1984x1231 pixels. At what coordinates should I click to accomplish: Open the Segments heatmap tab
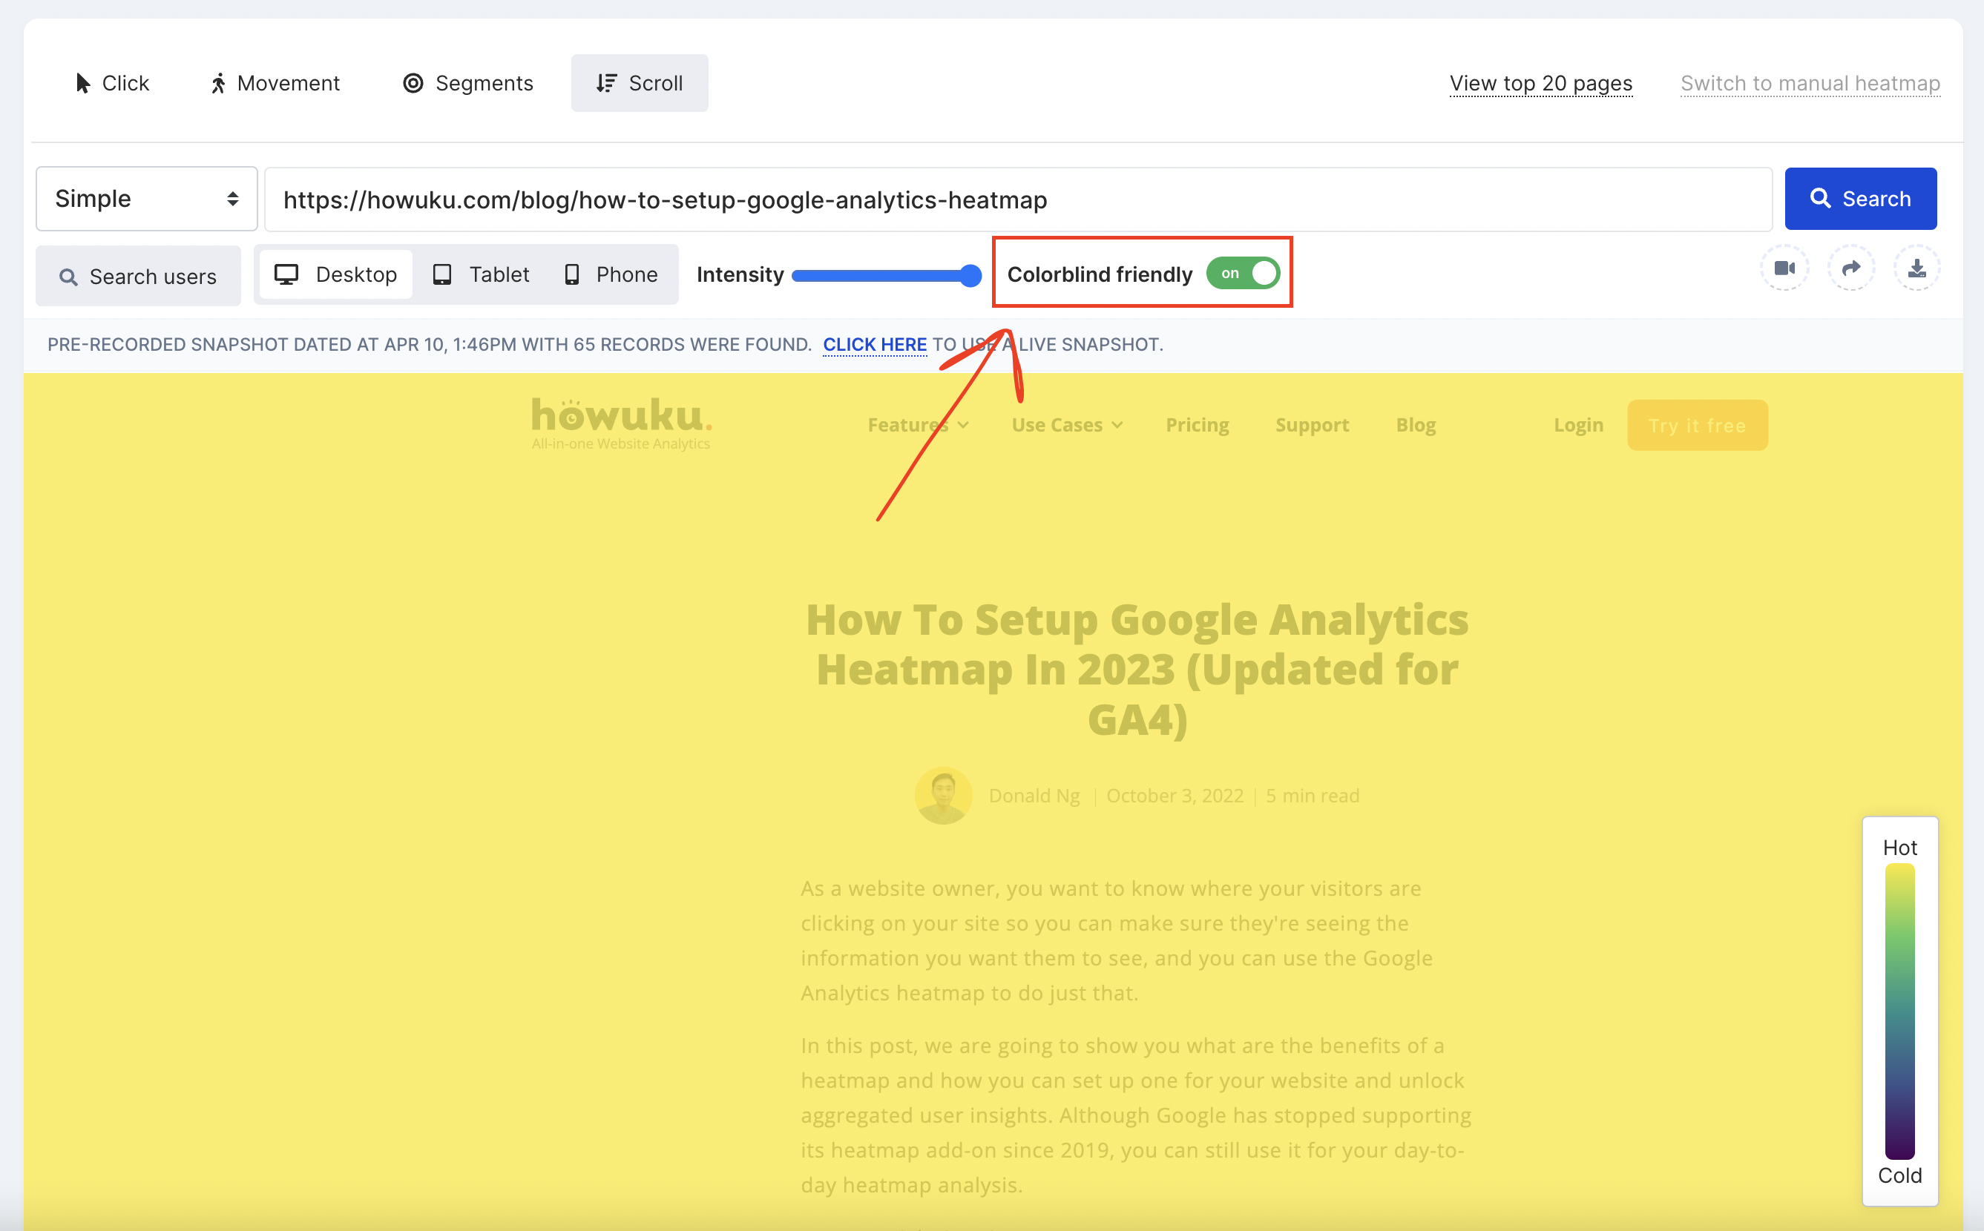pyautogui.click(x=468, y=83)
